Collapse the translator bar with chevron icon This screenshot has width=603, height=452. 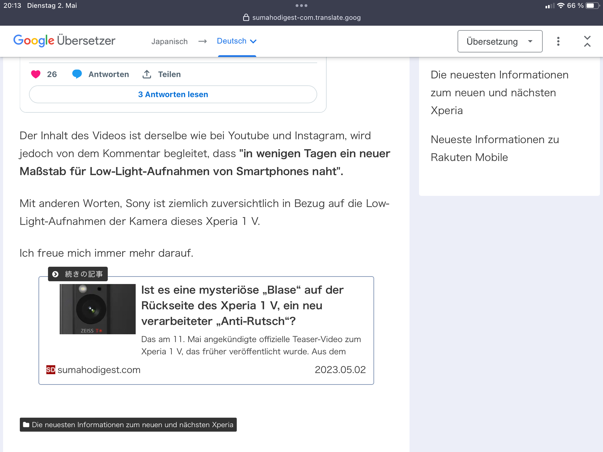click(587, 41)
